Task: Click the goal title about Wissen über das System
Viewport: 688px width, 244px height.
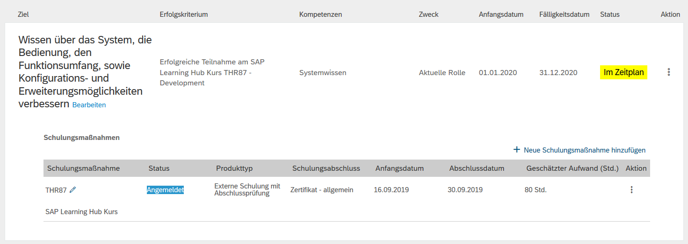Action: click(85, 72)
